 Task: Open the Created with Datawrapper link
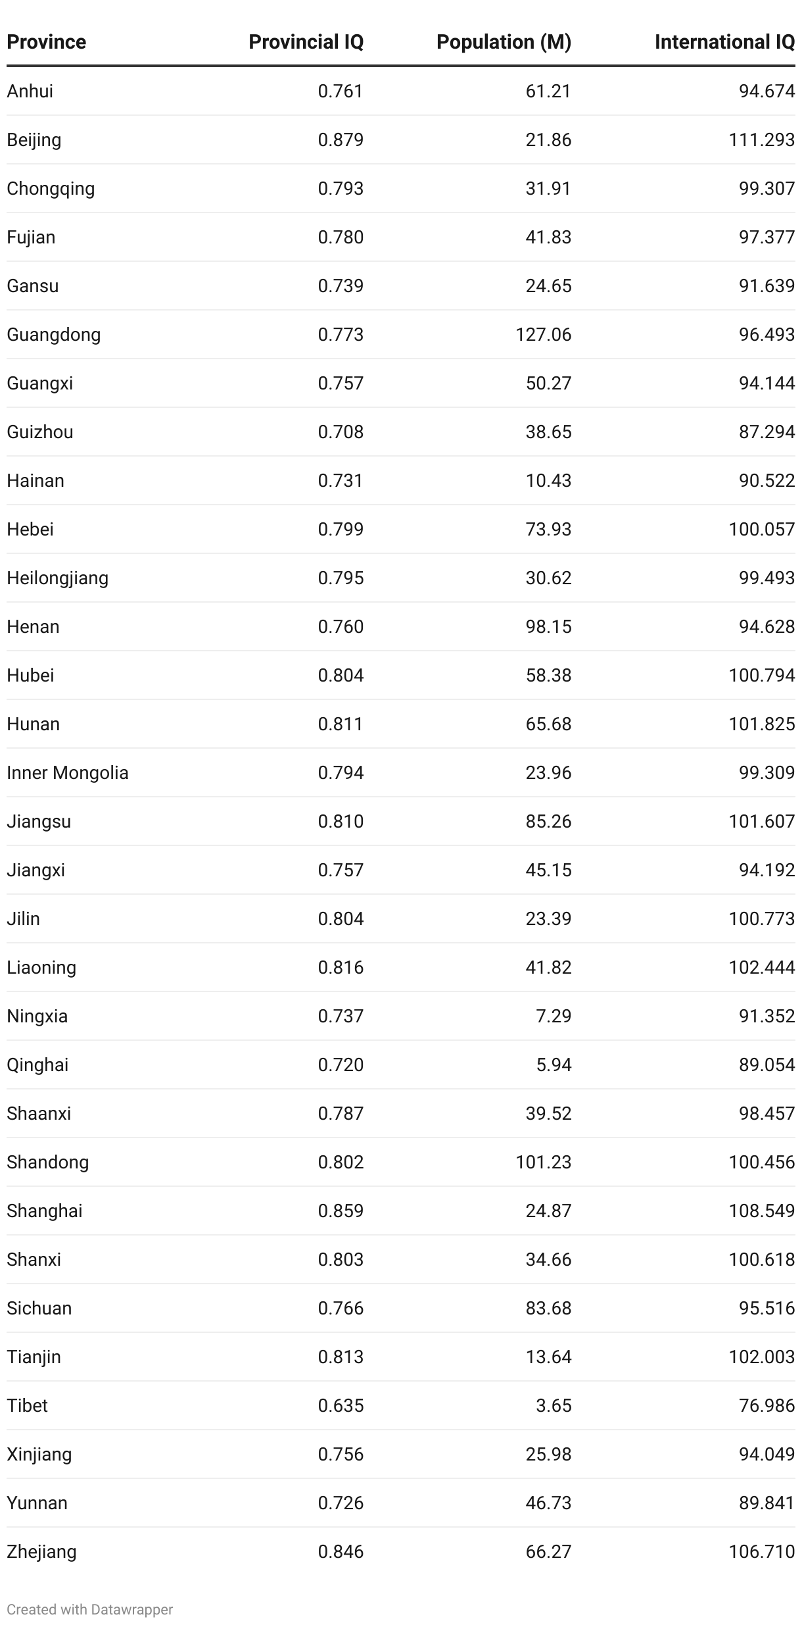(90, 1609)
